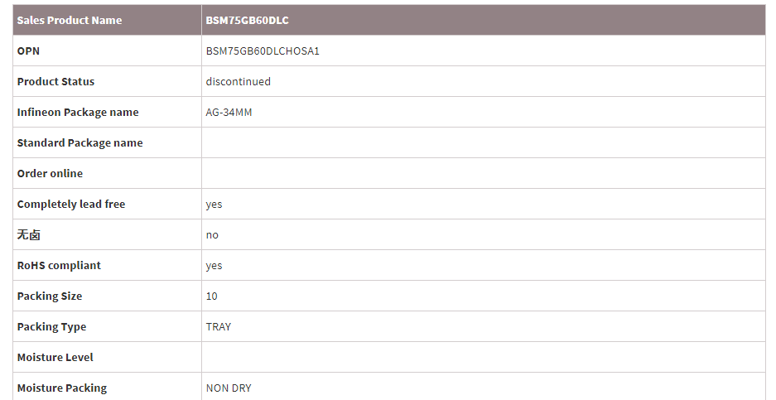Click the 无卤 row label
Viewport: 776px width, 400px height.
28,234
